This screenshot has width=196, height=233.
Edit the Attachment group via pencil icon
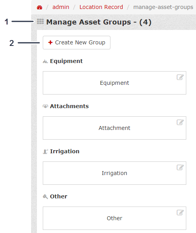pos(180,122)
